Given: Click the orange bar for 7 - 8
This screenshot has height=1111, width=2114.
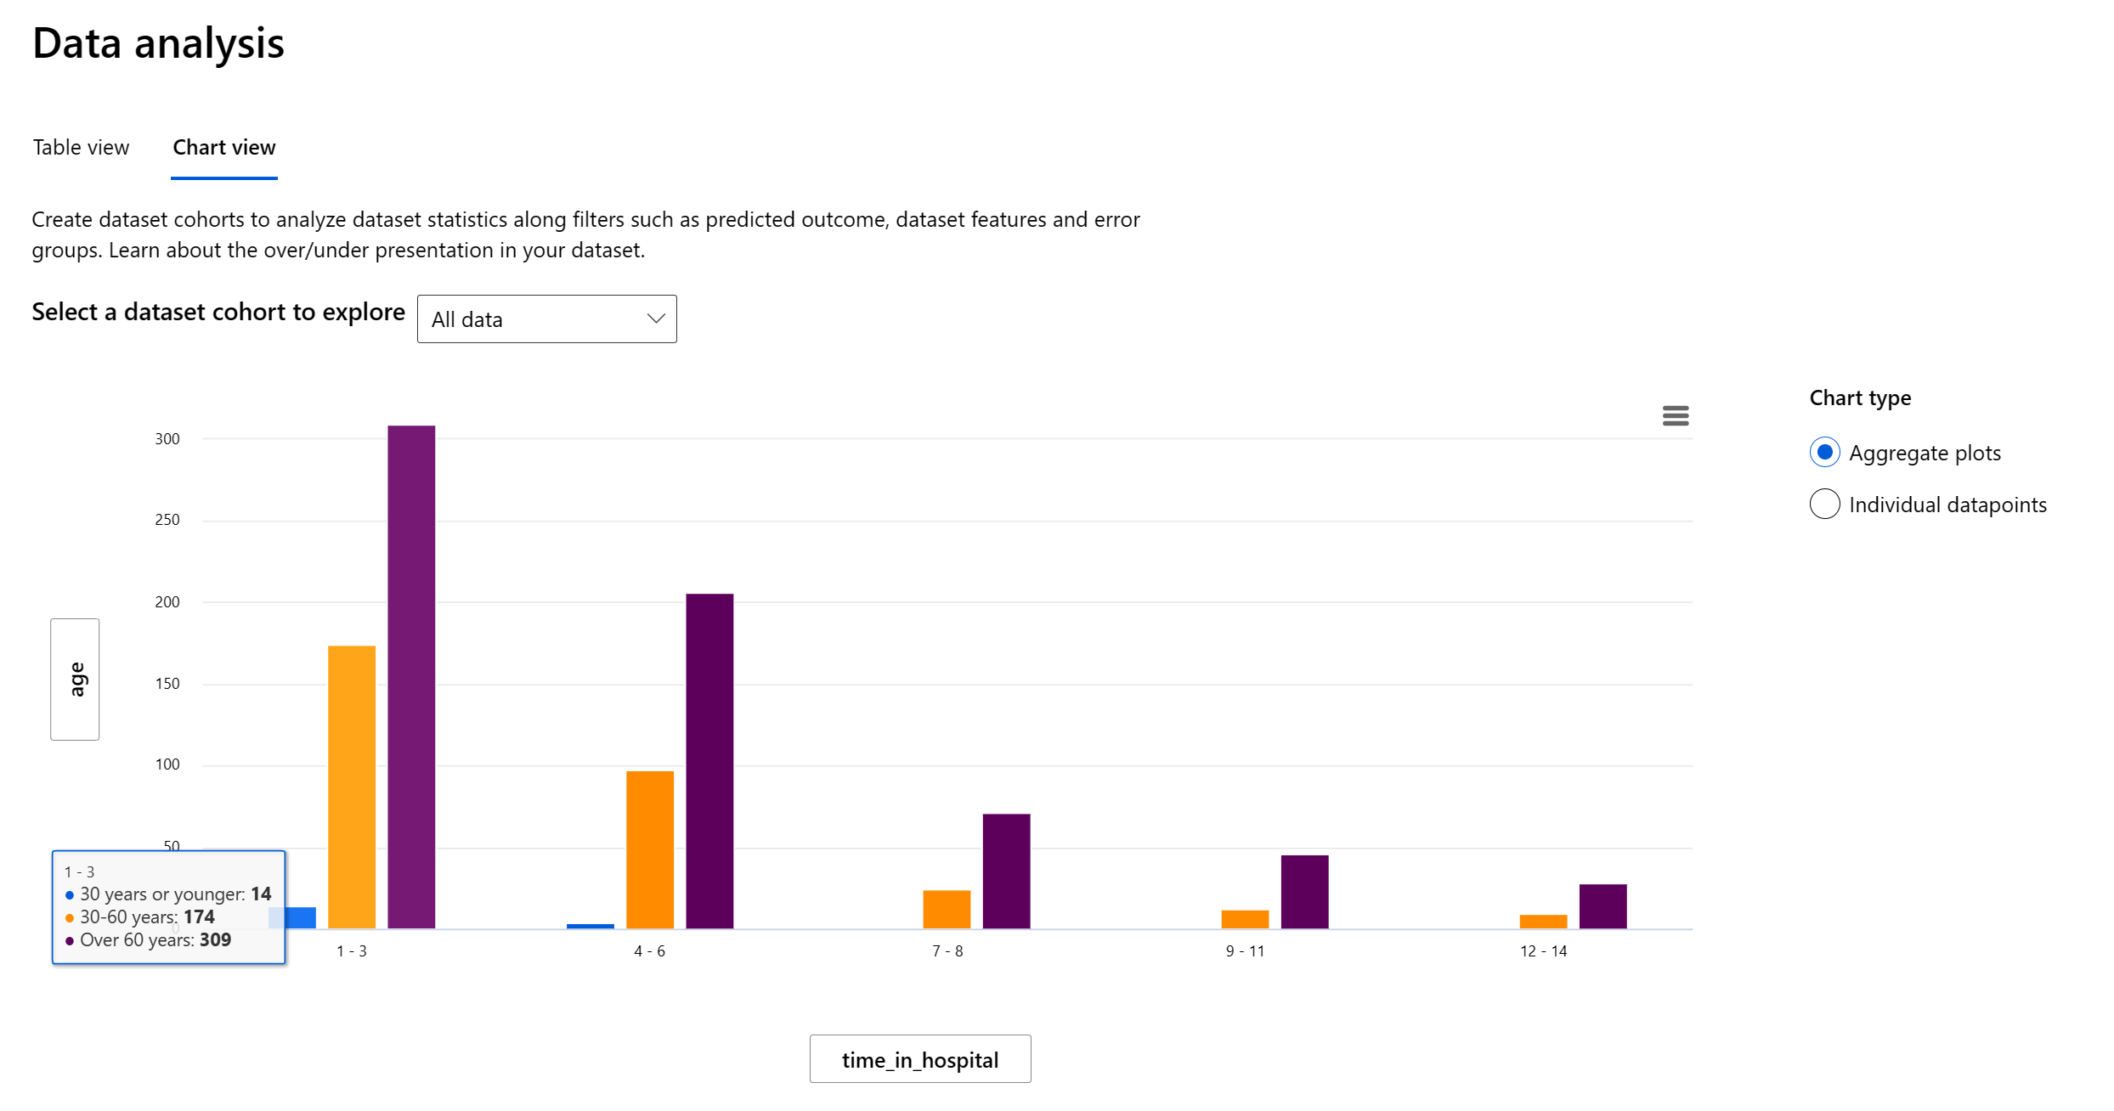Looking at the screenshot, I should (x=947, y=909).
